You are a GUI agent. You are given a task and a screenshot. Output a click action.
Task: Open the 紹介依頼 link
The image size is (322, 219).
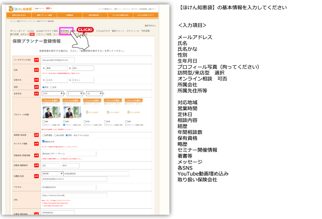14,34
